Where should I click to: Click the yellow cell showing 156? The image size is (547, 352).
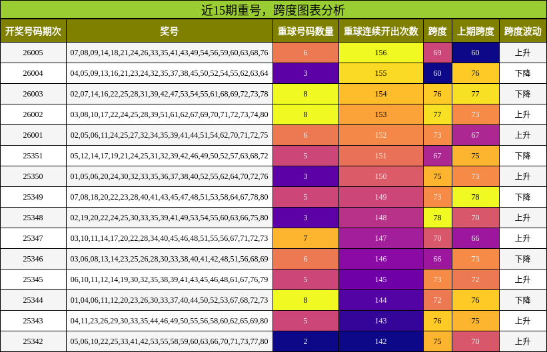point(381,53)
